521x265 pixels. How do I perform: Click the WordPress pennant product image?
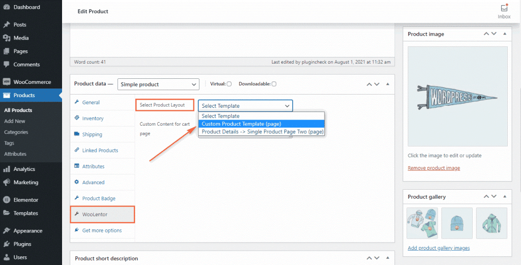tap(457, 96)
